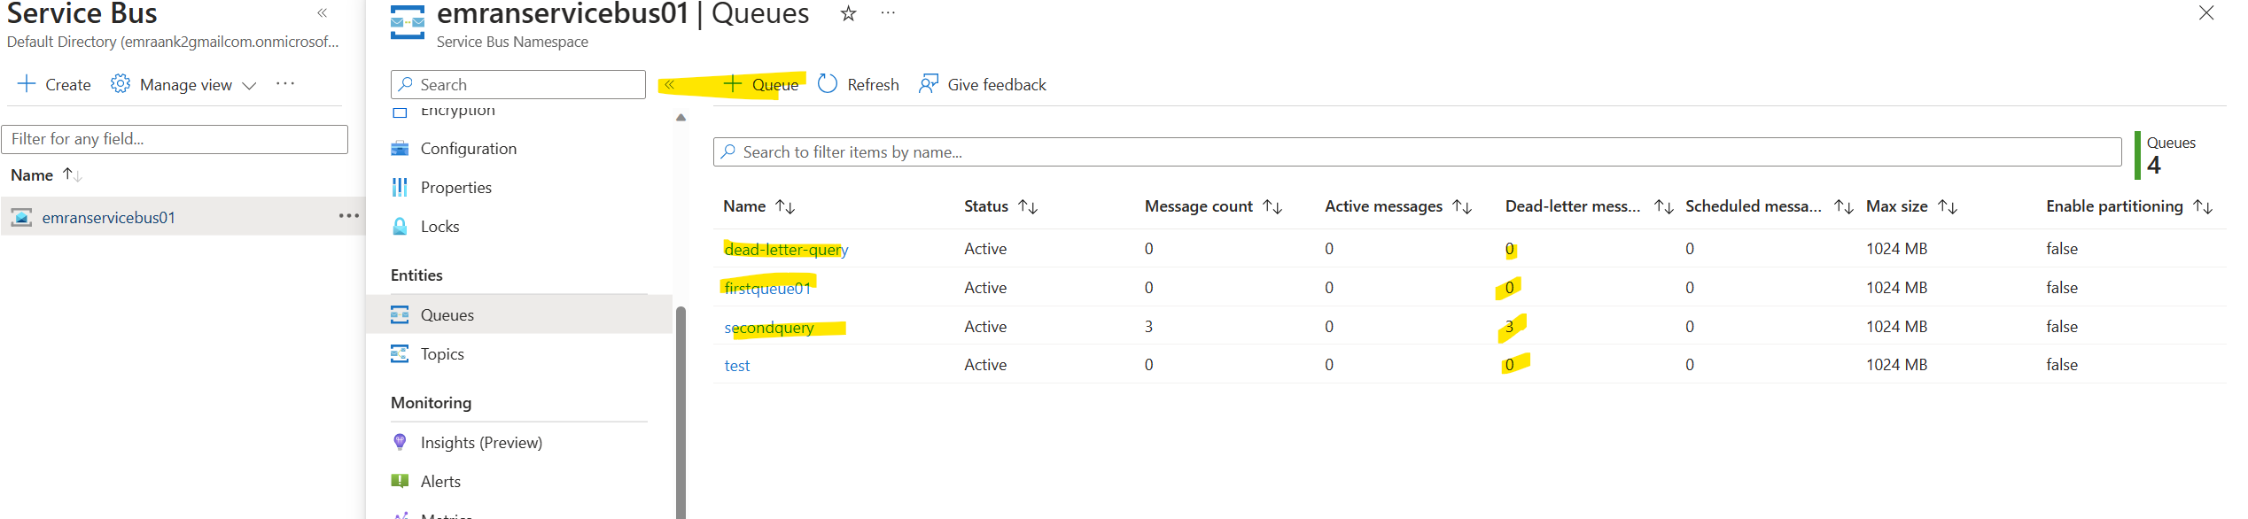Open more options next to the star
This screenshot has height=519, width=2248.
tap(888, 13)
